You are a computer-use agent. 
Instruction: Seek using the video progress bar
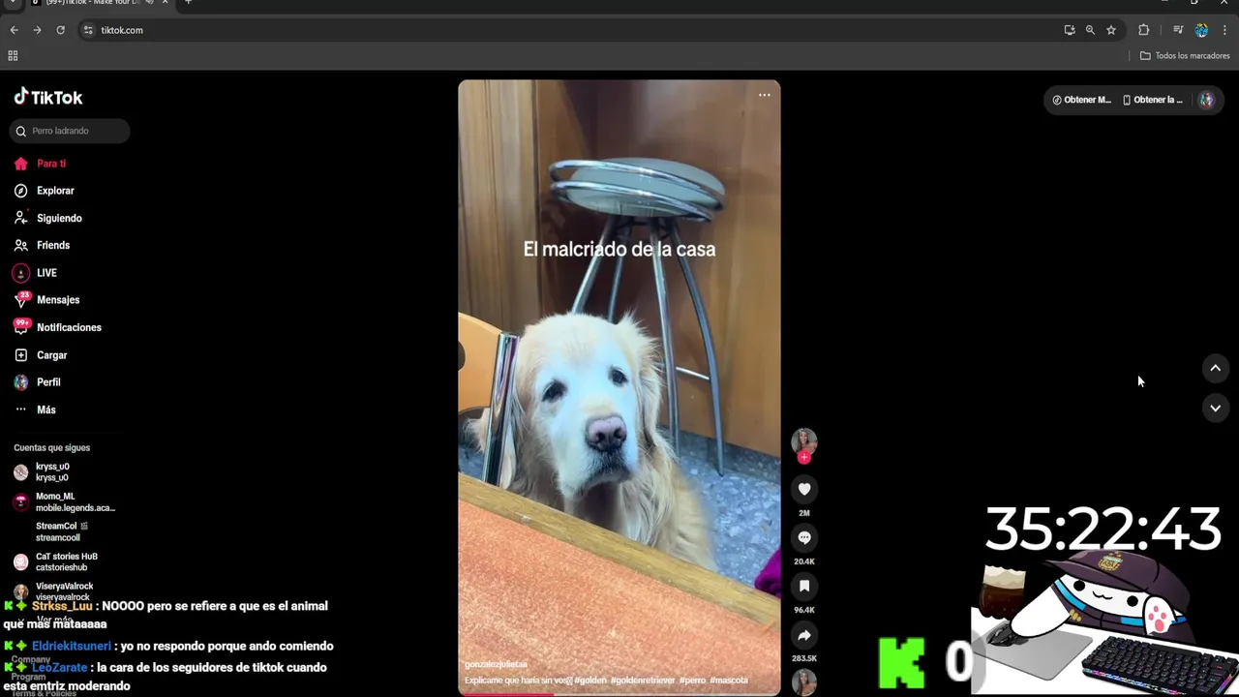click(619, 693)
